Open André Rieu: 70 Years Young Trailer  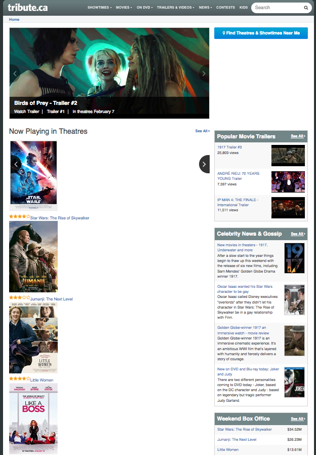coord(239,176)
